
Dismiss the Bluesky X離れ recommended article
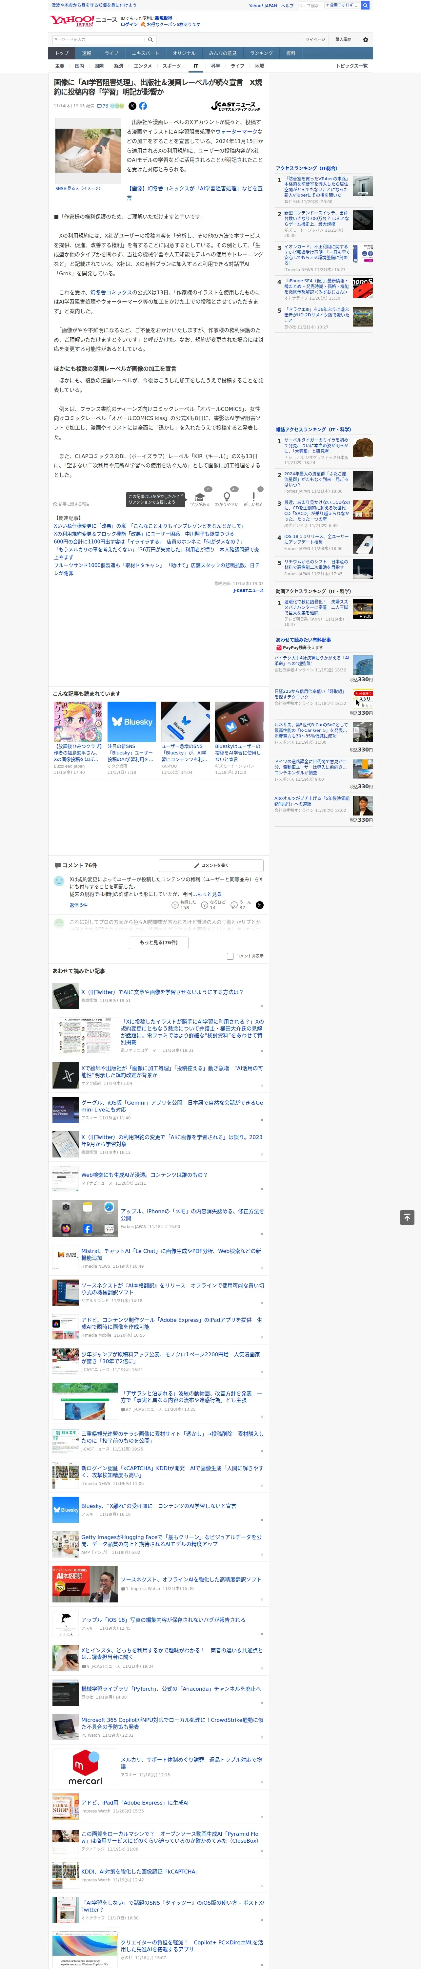coord(261,1519)
